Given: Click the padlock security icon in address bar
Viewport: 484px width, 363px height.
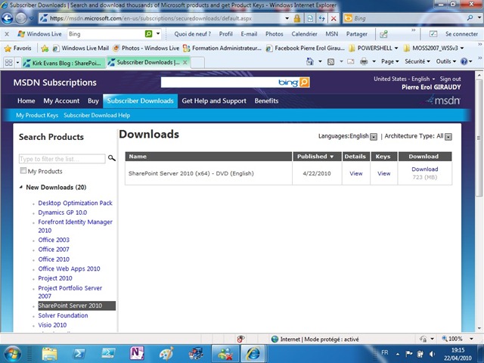Looking at the screenshot, I should click(x=297, y=18).
